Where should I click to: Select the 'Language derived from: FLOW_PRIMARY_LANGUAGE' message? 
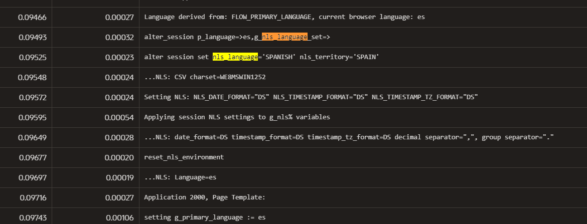tap(284, 17)
